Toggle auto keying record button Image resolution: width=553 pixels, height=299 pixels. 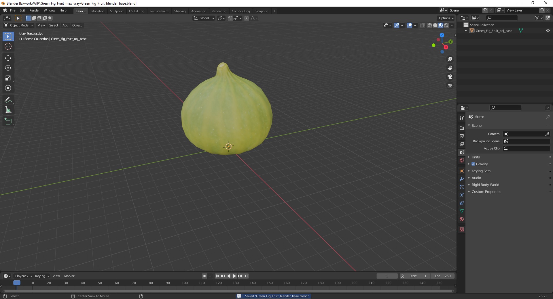(204, 276)
